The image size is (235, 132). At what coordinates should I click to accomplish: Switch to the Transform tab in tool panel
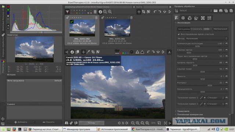196,18
